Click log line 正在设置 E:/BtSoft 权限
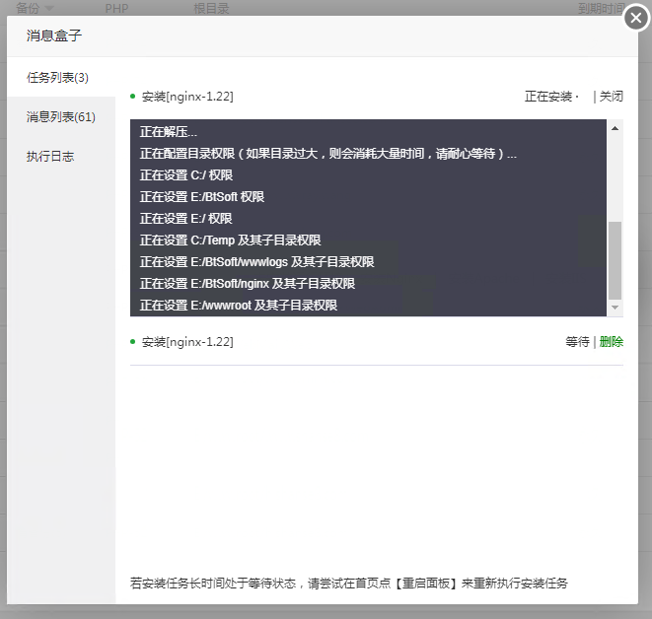 [202, 196]
